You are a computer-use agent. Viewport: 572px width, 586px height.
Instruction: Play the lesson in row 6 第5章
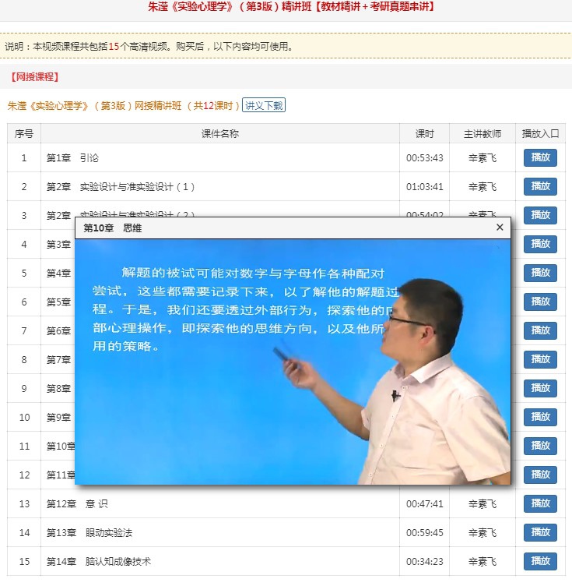[x=540, y=302]
